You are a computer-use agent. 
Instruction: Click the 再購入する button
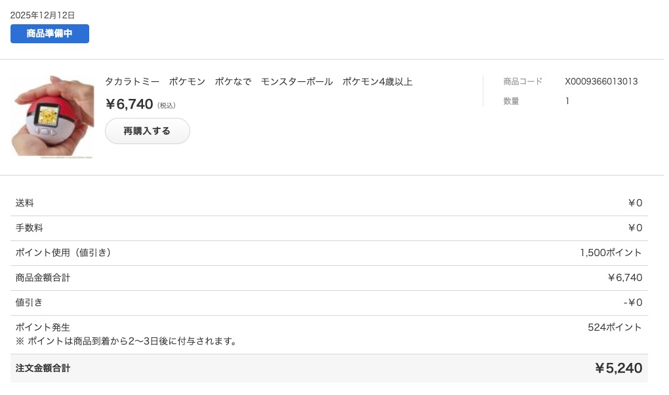147,131
